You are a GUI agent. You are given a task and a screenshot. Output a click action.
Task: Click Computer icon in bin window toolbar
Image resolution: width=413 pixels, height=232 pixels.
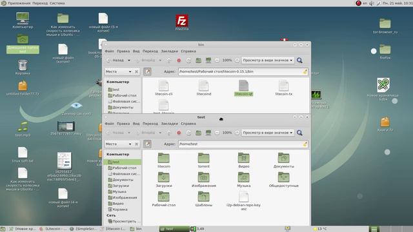coord(208,61)
